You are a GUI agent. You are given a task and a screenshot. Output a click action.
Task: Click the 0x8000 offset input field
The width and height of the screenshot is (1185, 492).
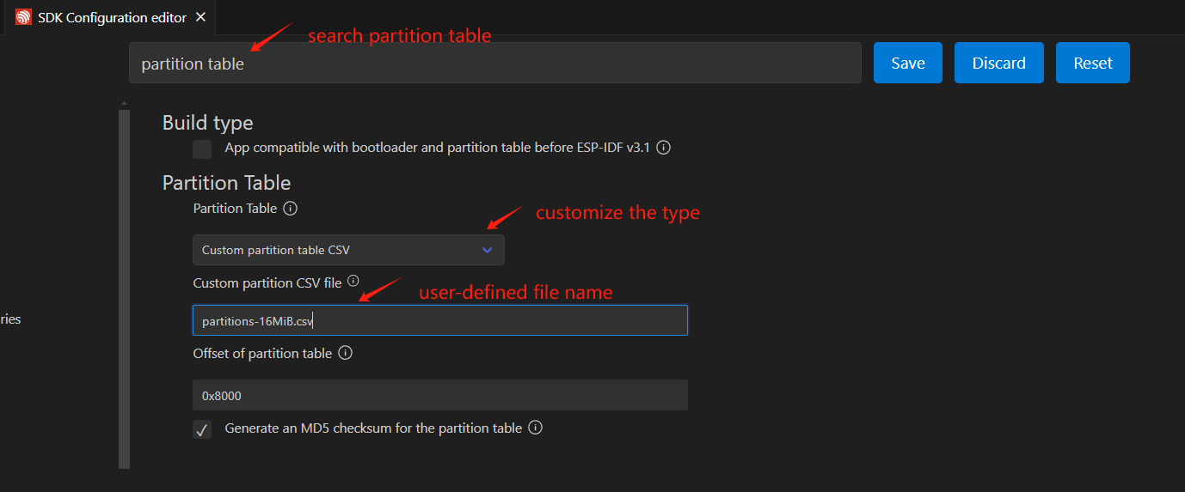(x=439, y=396)
